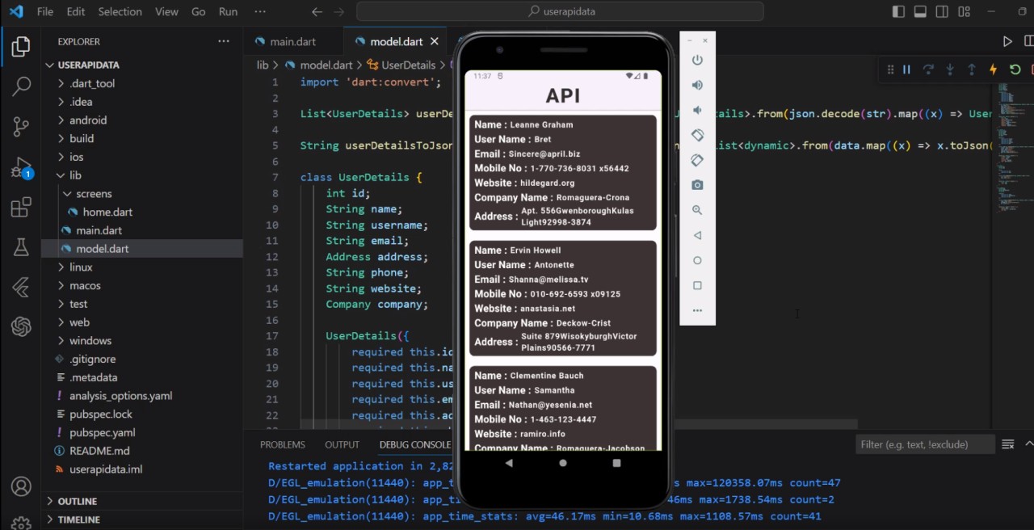Toggle the bottom panel visibility
The height and width of the screenshot is (530, 1034).
(920, 12)
